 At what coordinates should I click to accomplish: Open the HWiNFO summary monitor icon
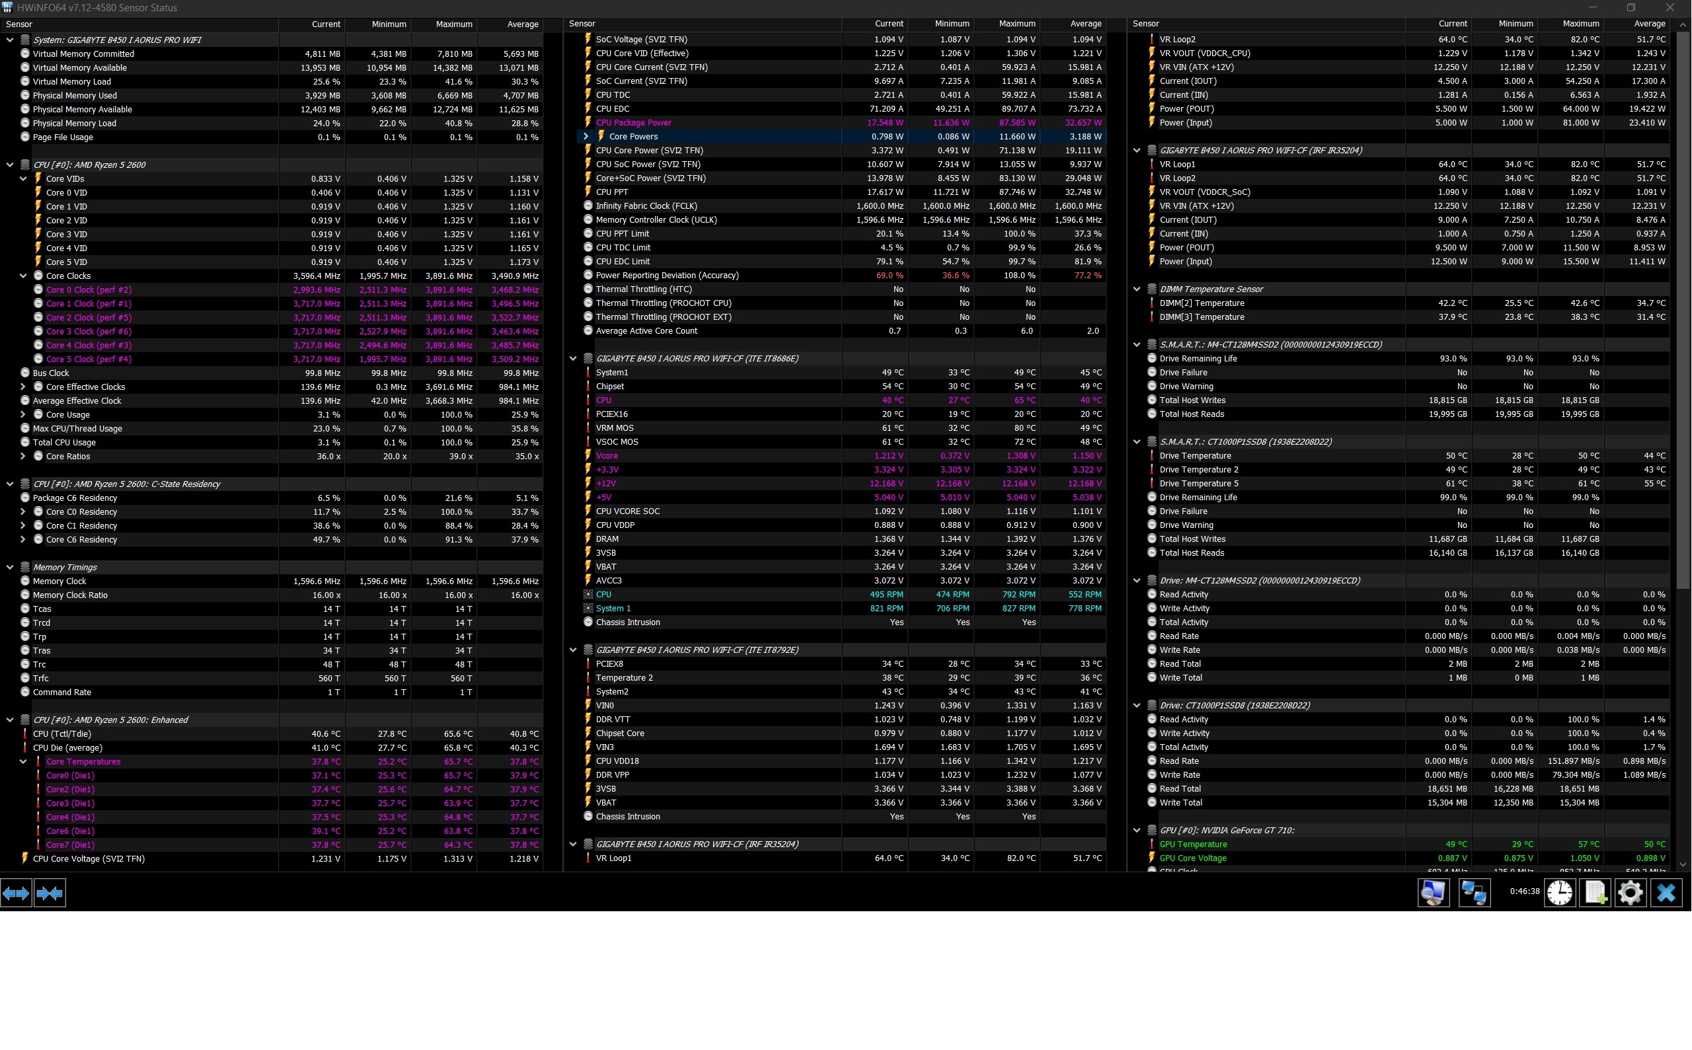coord(1433,893)
